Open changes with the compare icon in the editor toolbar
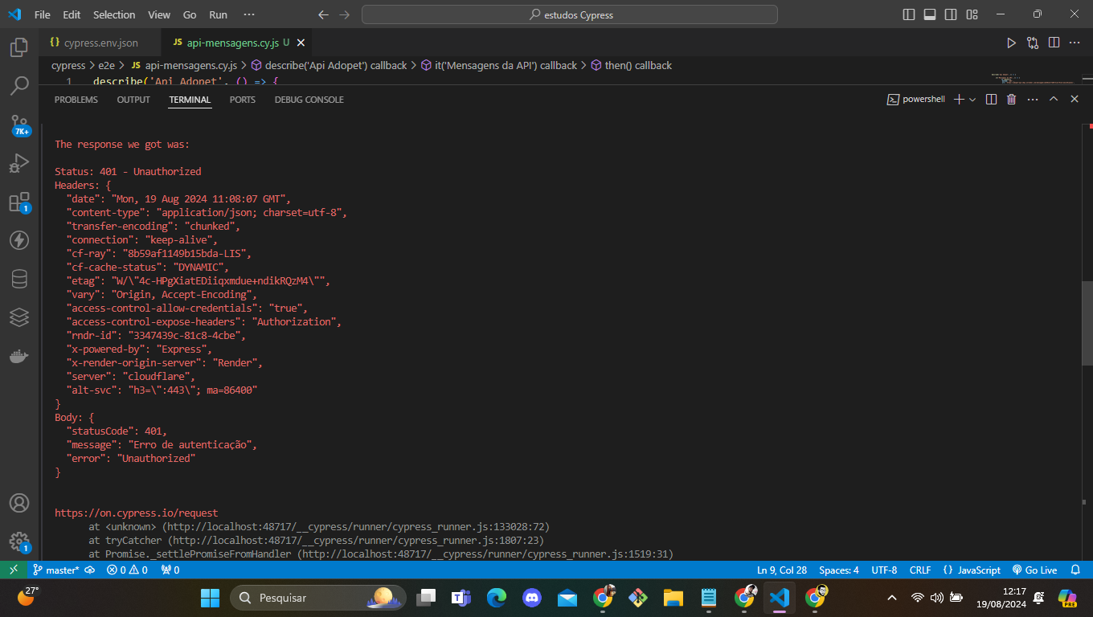The height and width of the screenshot is (617, 1093). 1033,43
